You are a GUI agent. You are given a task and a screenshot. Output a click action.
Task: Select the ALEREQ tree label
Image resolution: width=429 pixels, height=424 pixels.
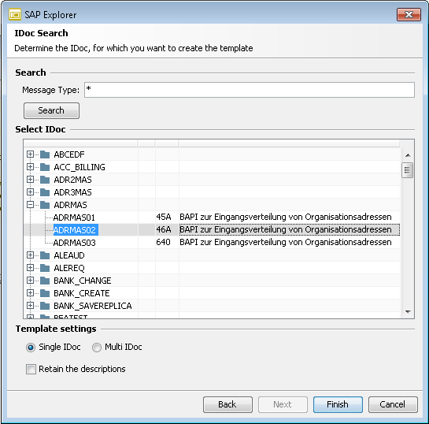point(69,268)
